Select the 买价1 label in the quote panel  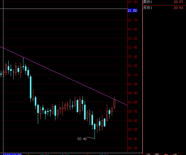click(148, 8)
